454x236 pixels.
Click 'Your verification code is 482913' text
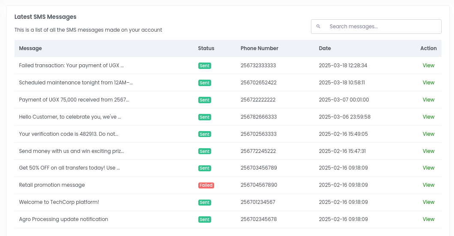click(x=58, y=134)
